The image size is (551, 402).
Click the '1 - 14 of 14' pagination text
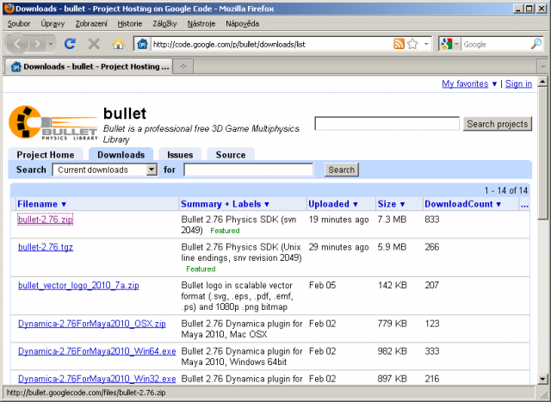(x=506, y=190)
